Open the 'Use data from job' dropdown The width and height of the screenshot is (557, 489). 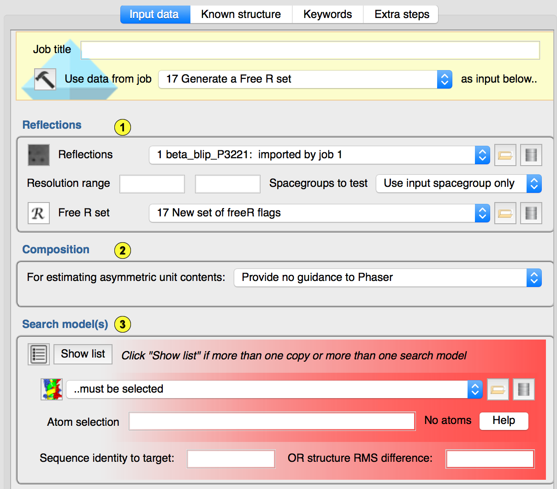point(305,79)
